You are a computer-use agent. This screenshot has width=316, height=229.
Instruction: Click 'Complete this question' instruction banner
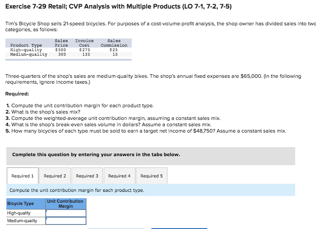[151, 156]
